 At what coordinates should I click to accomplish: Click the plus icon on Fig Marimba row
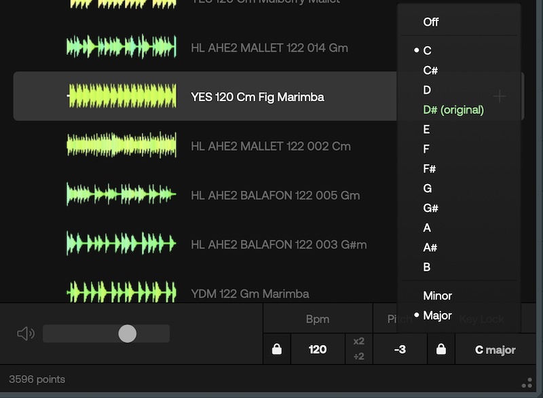pos(500,96)
